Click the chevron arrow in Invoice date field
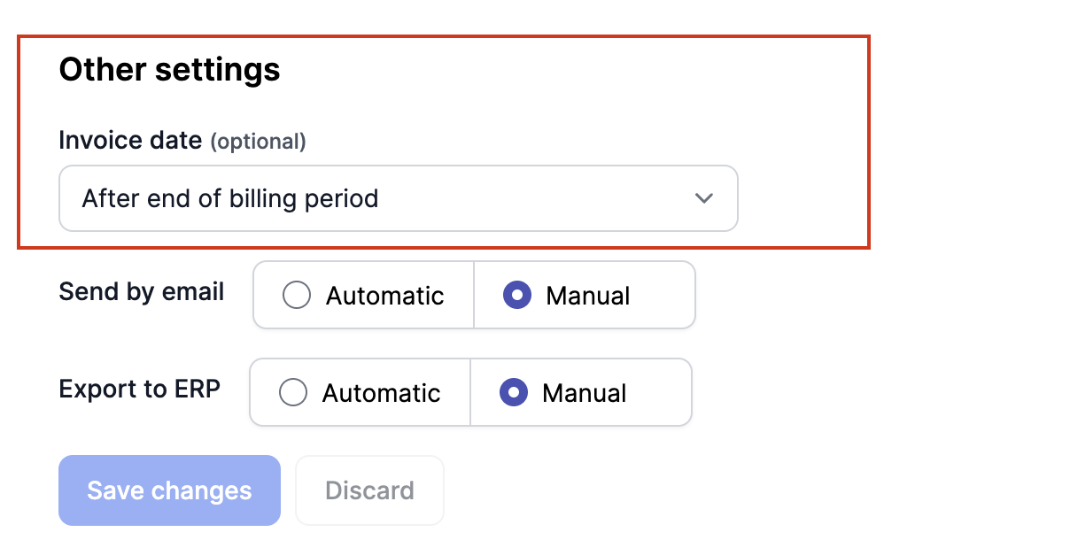 (704, 198)
